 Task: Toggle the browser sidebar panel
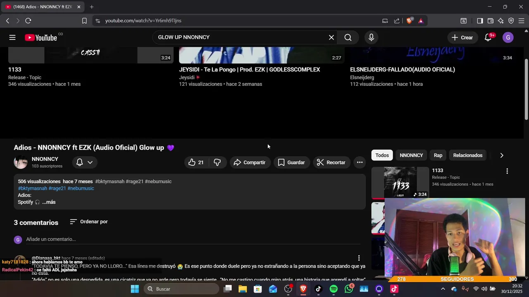[x=480, y=21]
